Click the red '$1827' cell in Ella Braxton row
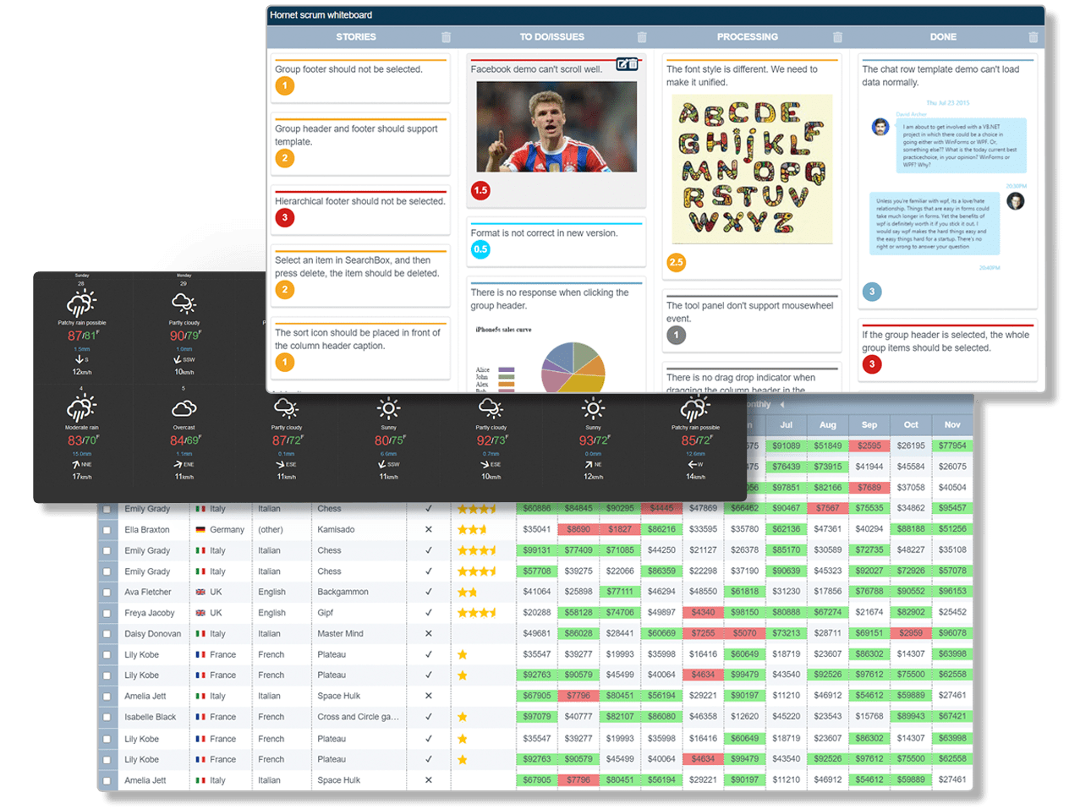This screenshot has width=1091, height=809. [x=620, y=529]
